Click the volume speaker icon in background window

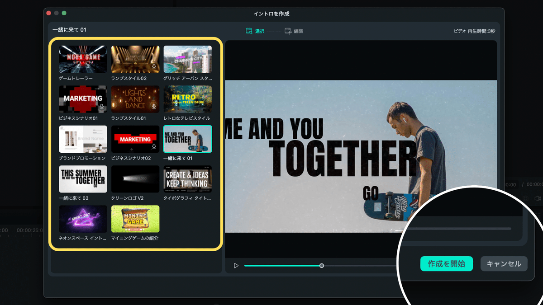tap(537, 198)
